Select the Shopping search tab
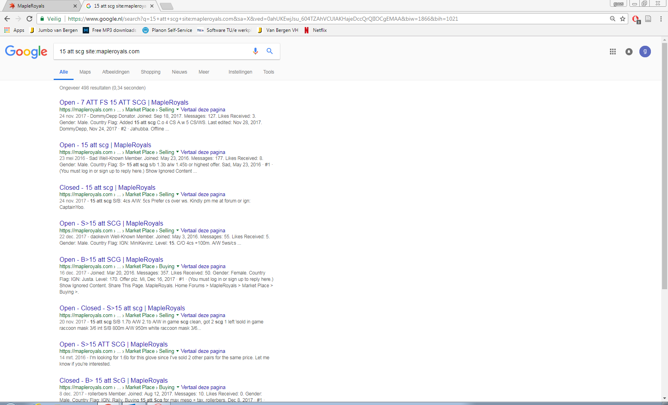The width and height of the screenshot is (668, 405). tap(151, 72)
